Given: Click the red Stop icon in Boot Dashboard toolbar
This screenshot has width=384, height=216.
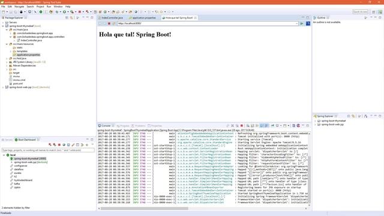Looking at the screenshot, I should click(x=59, y=145).
